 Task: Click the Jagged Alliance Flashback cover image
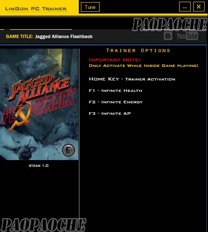39,104
